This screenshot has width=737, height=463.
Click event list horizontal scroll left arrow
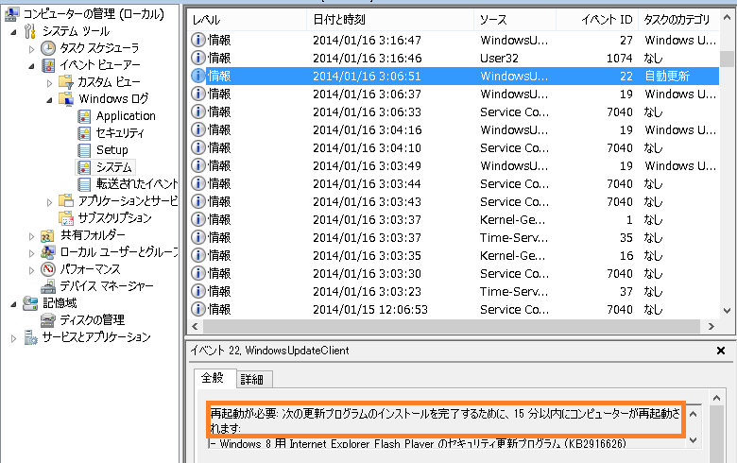[195, 326]
